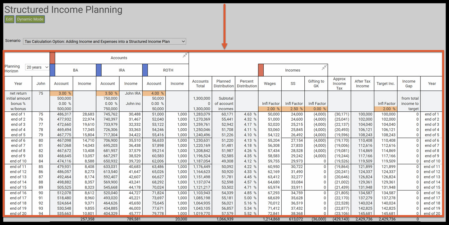Screen dimensions: 449x225
Task: Click the Edit button
Action: tap(9, 19)
